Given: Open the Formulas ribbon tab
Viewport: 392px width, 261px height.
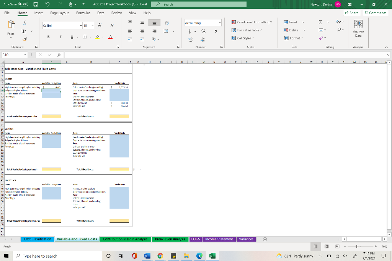Looking at the screenshot, I should tap(83, 13).
